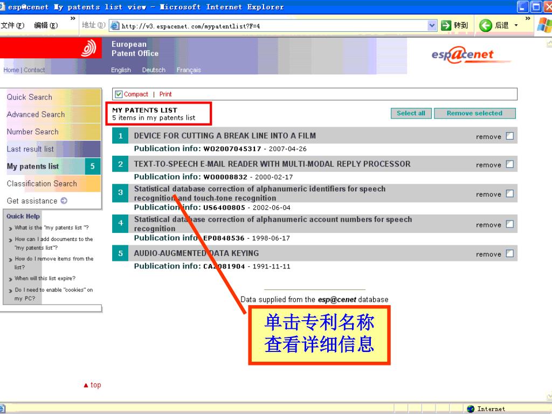This screenshot has height=414, width=552.
Task: Open the Back button history dropdown
Action: coord(516,25)
